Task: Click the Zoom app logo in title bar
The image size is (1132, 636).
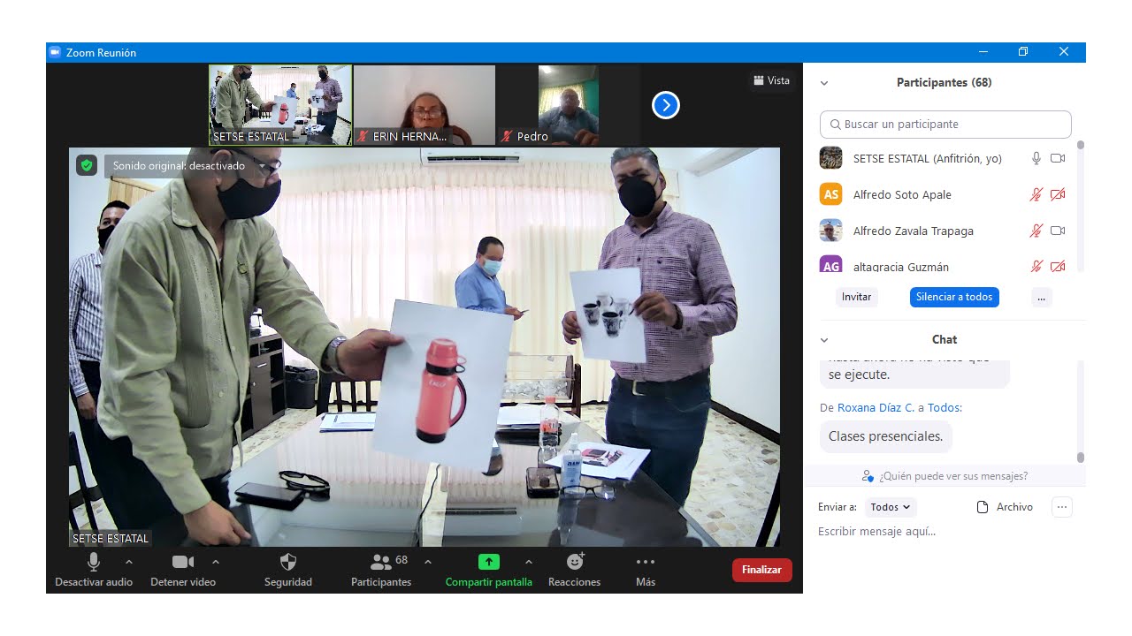Action: click(x=55, y=52)
